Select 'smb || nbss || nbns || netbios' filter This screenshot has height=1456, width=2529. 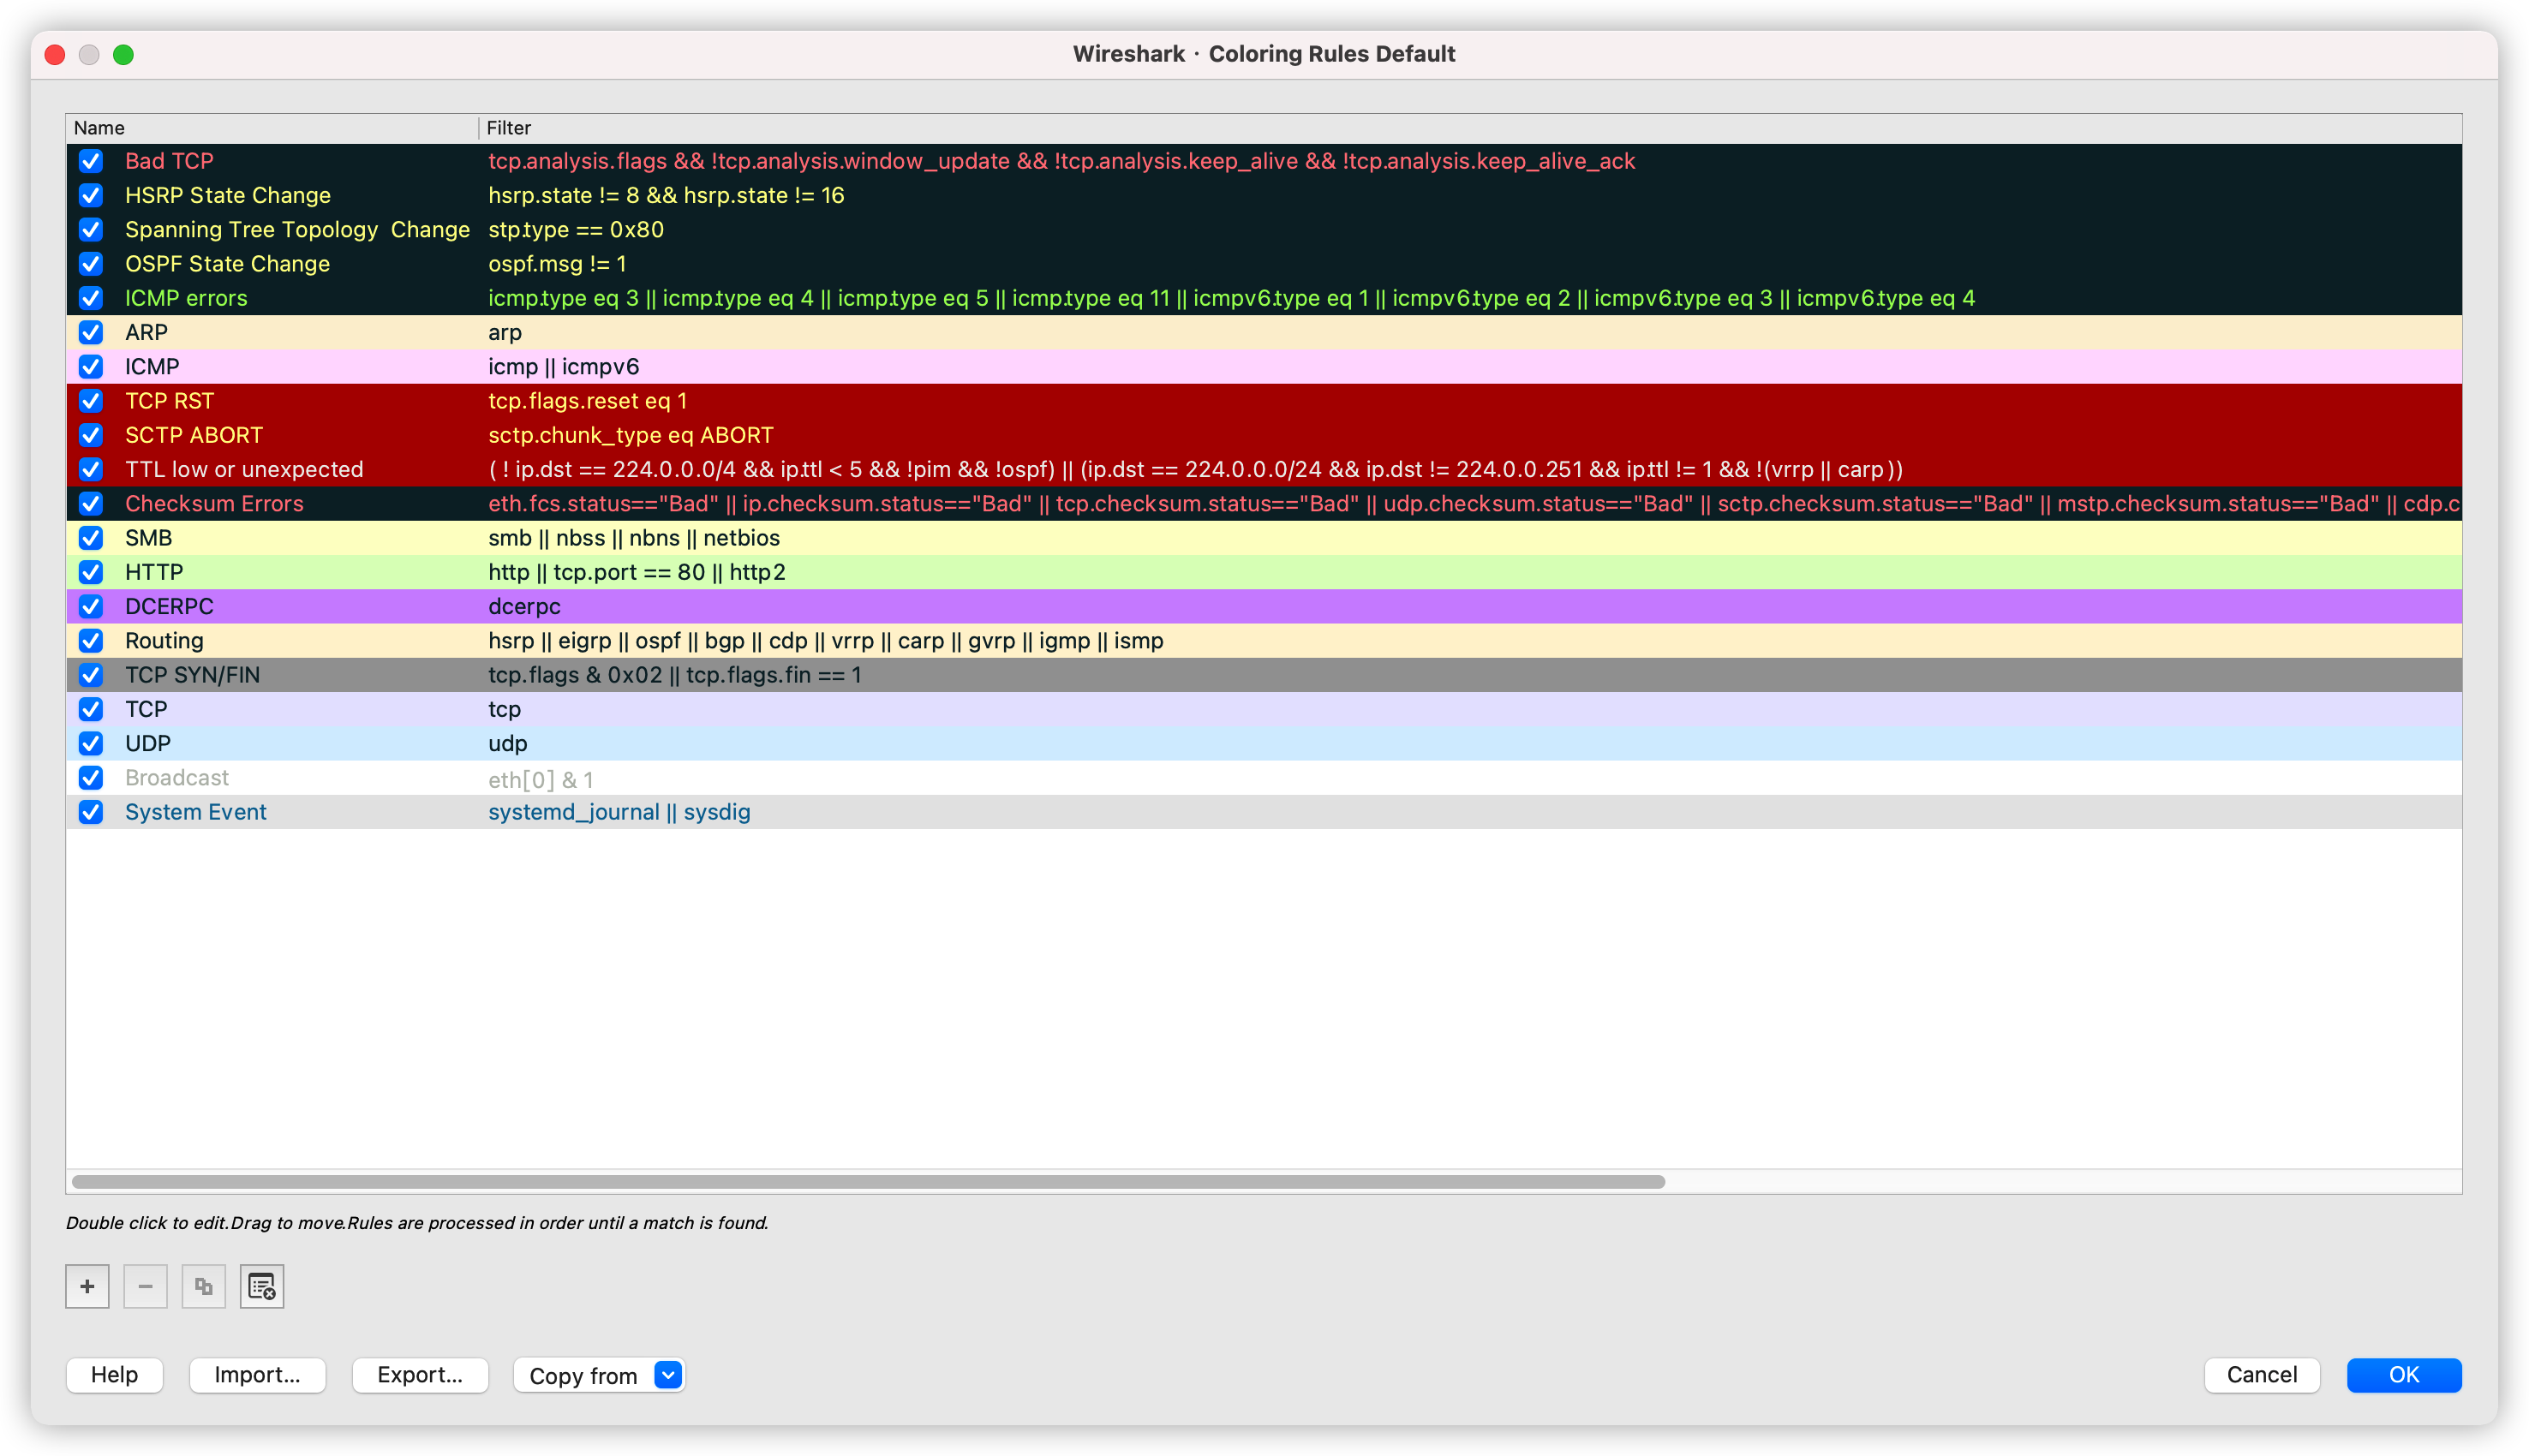coord(634,538)
